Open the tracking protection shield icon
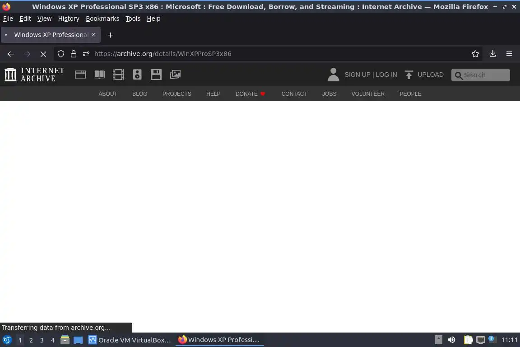The image size is (520, 347). (x=60, y=54)
